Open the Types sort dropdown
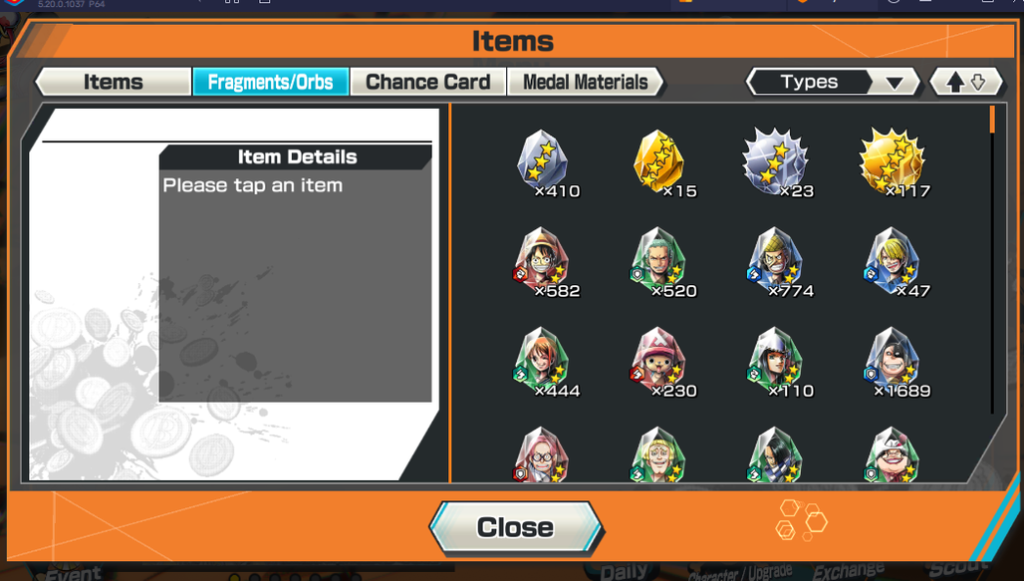Viewport: 1024px width, 581px height. pyautogui.click(x=832, y=82)
